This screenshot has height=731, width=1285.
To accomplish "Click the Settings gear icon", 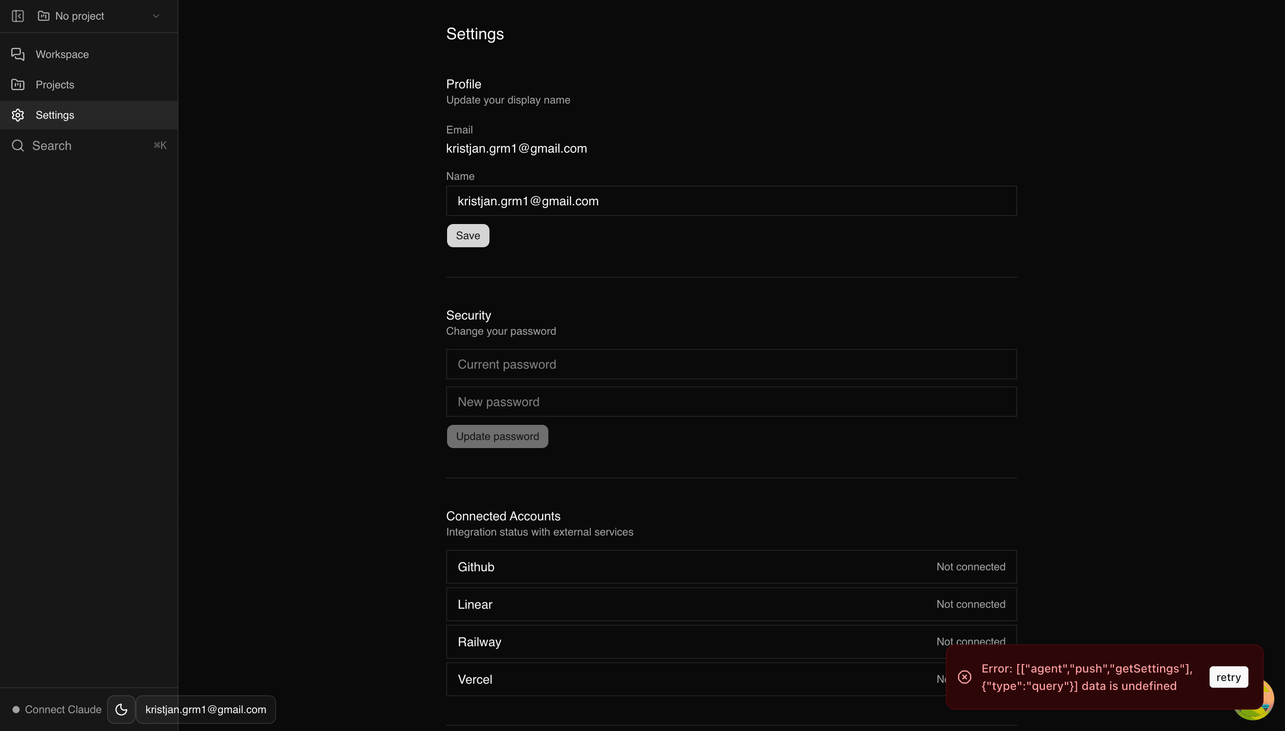I will click(x=18, y=115).
